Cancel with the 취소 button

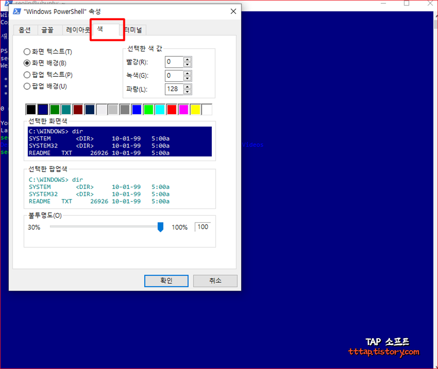click(x=215, y=281)
